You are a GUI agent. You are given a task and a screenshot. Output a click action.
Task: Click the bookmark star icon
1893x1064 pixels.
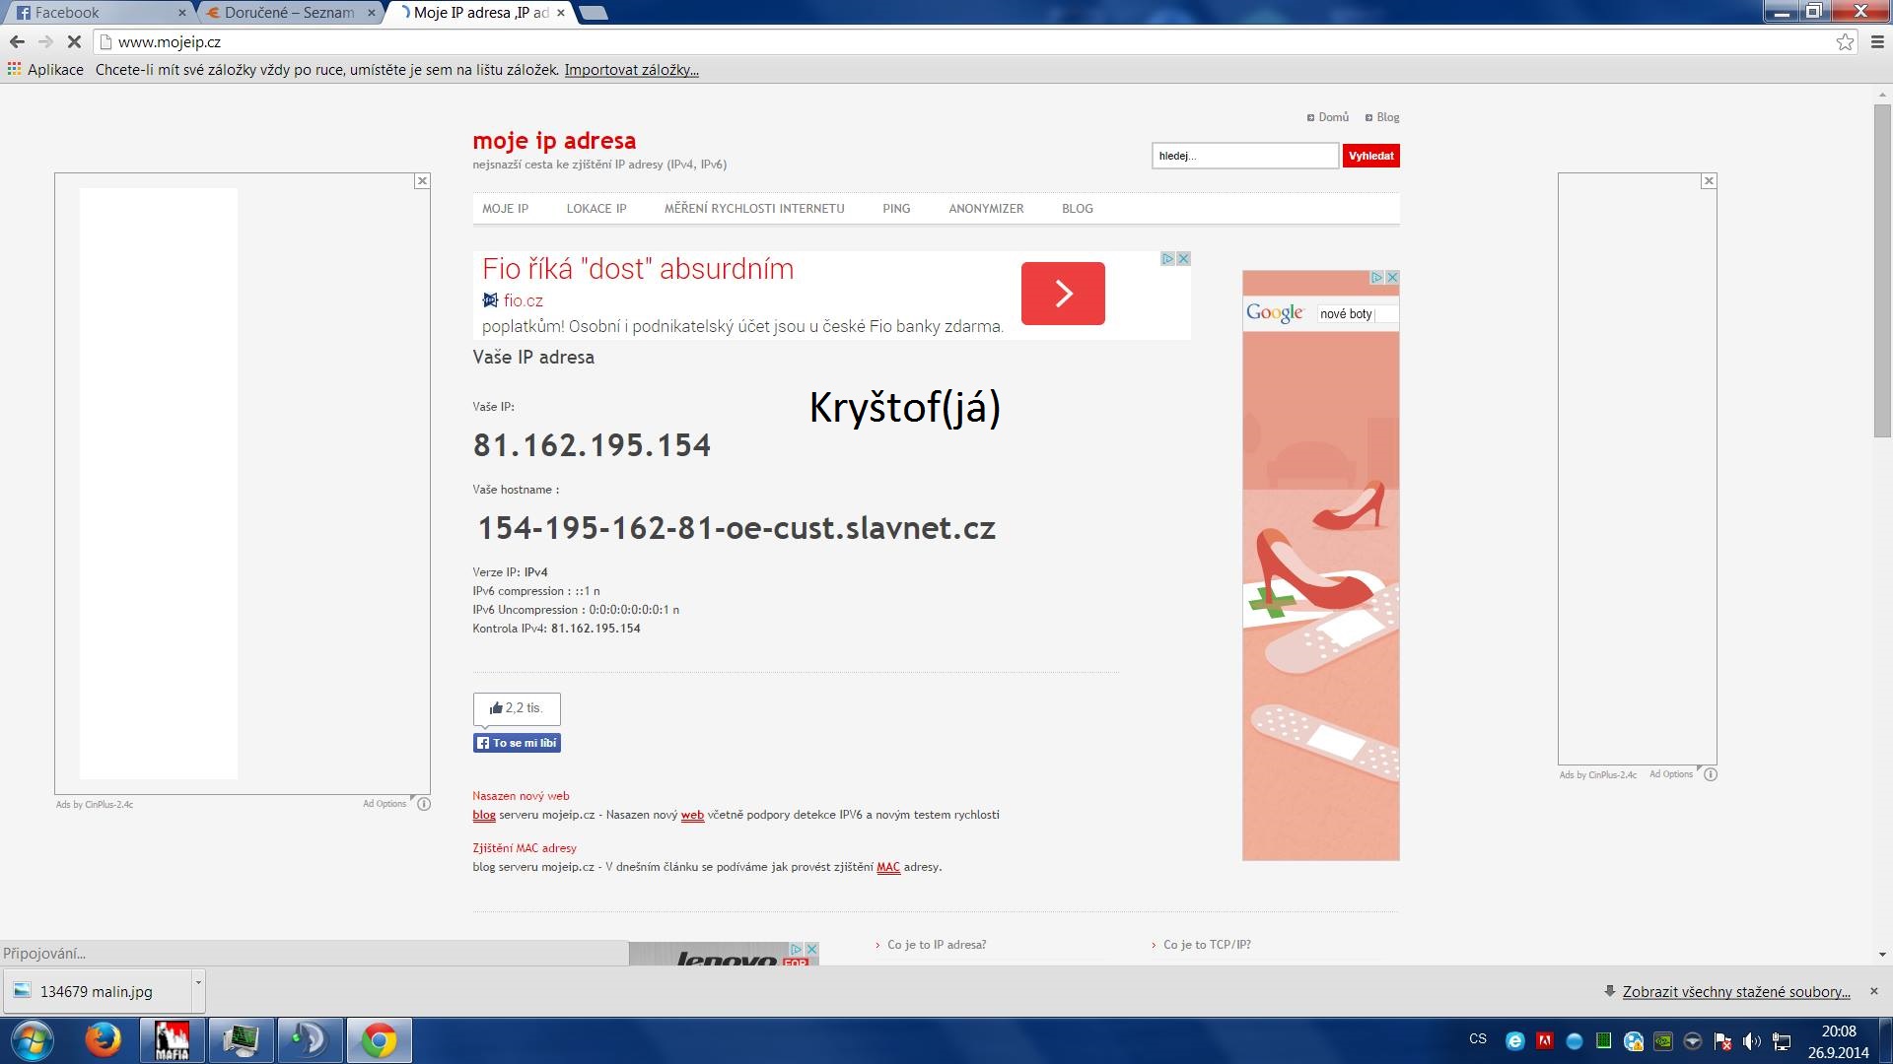[1845, 41]
